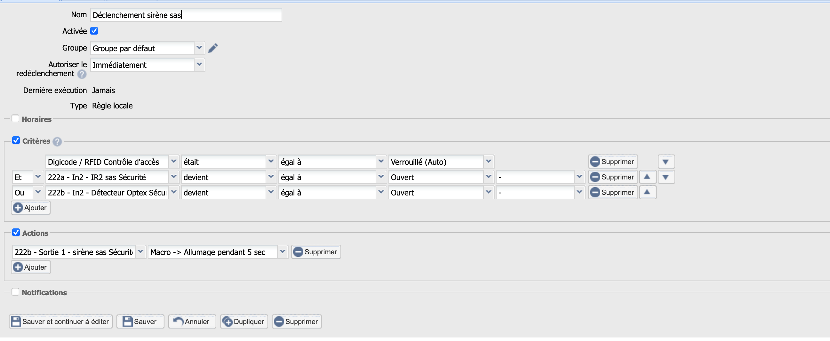
Task: Click the 'Dernière exécution' label
Action: [55, 91]
